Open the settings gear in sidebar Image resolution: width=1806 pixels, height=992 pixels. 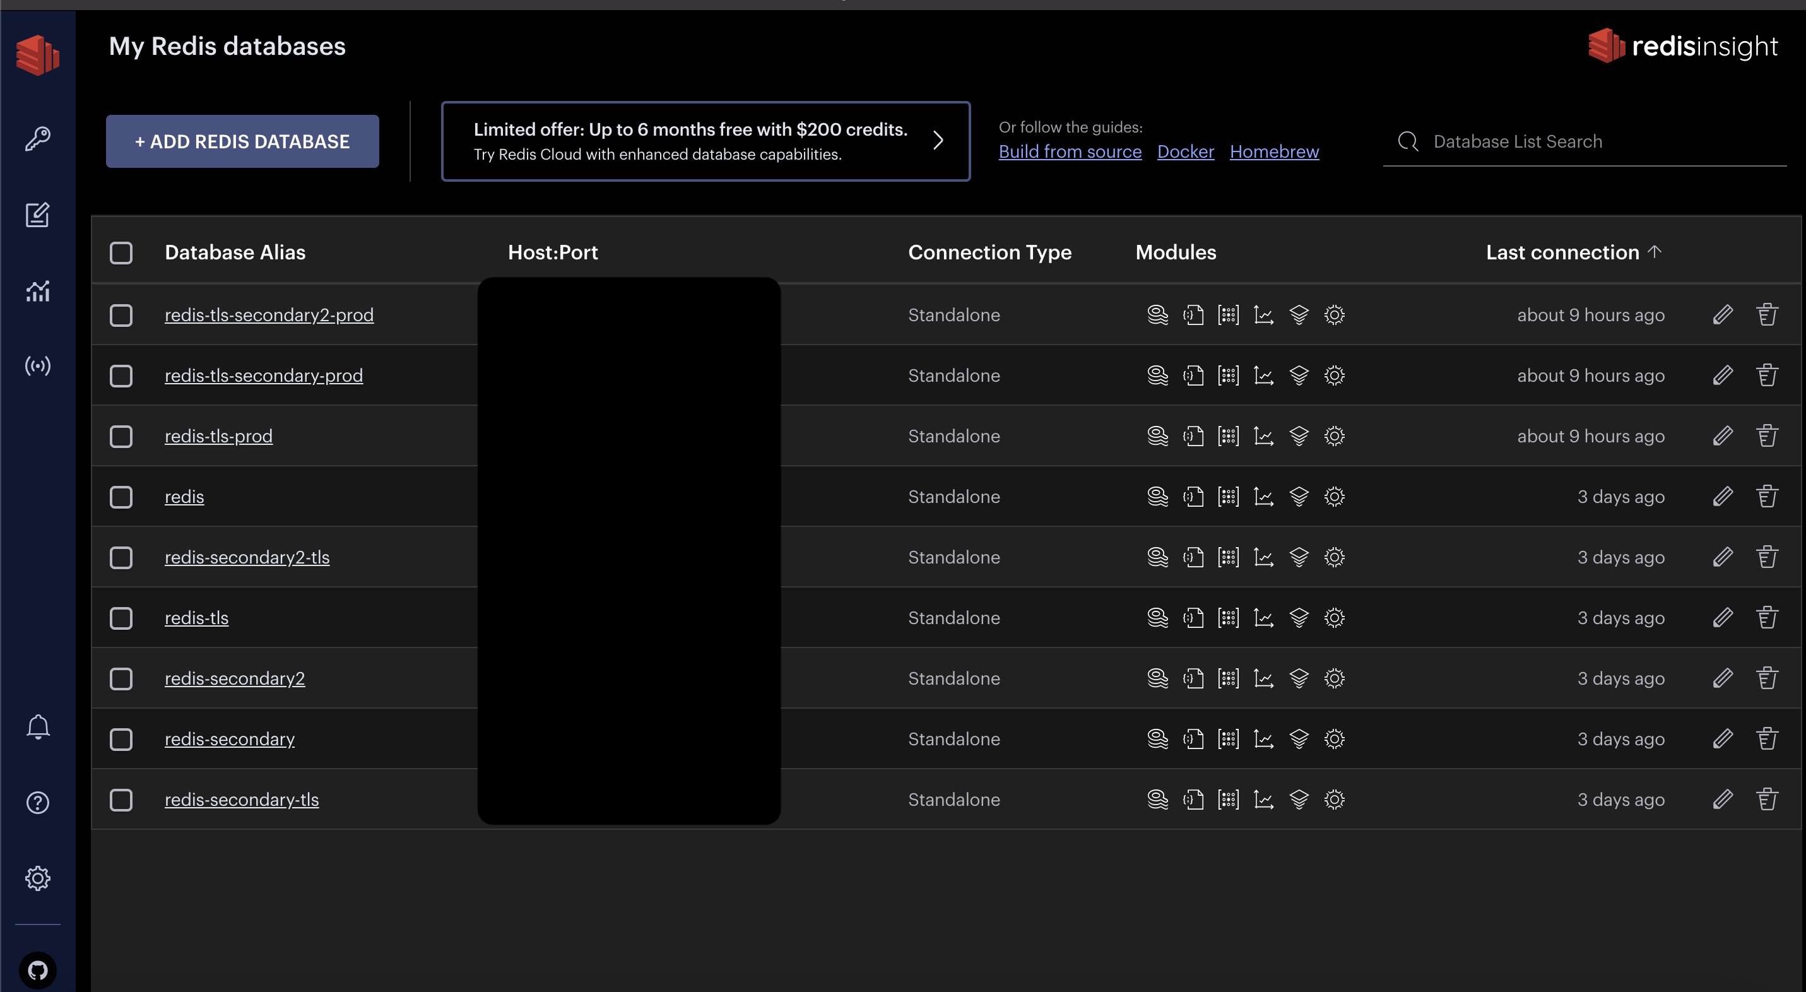click(38, 878)
